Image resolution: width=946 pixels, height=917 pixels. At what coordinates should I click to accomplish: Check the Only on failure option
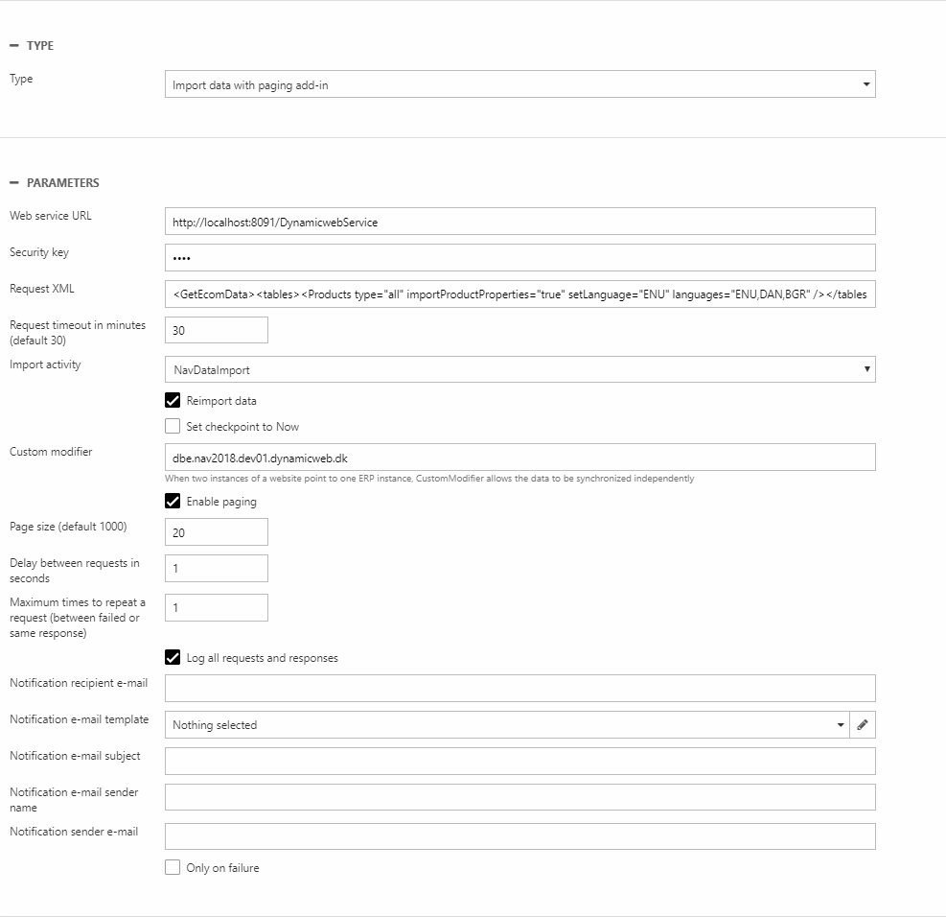173,868
